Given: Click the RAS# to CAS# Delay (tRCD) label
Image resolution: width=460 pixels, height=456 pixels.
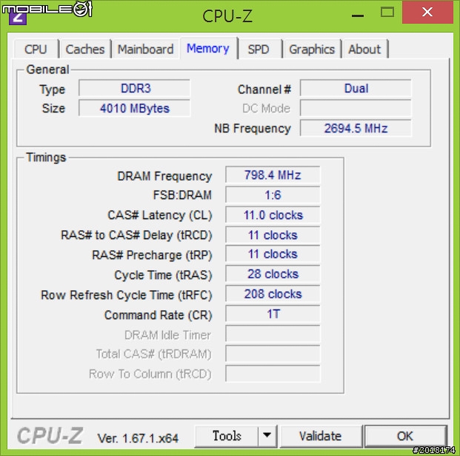Looking at the screenshot, I should pyautogui.click(x=136, y=235).
